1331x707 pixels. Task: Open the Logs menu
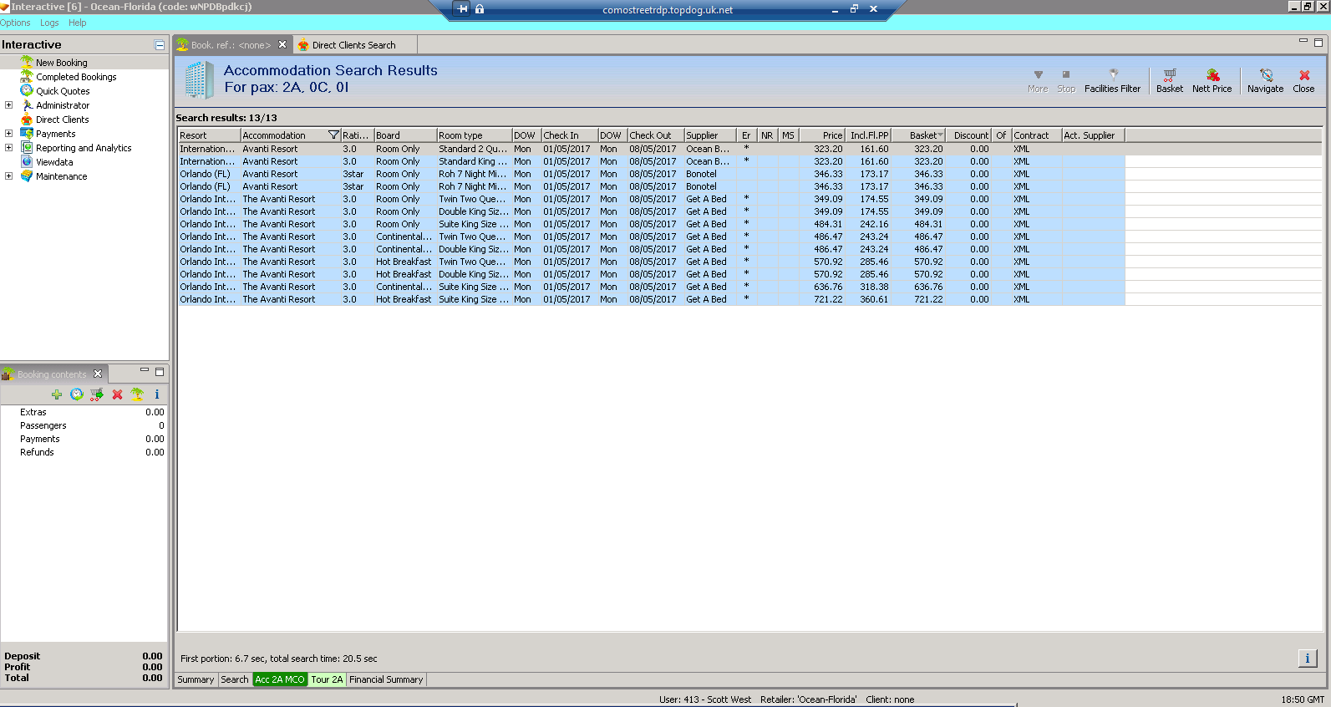49,23
